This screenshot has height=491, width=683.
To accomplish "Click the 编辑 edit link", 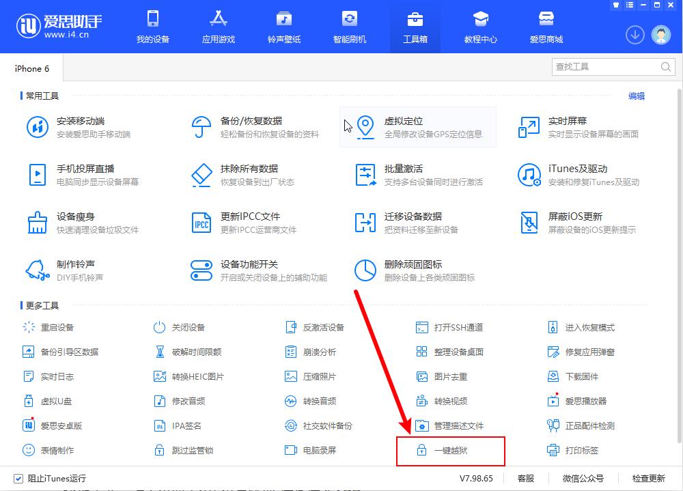I will pos(637,96).
